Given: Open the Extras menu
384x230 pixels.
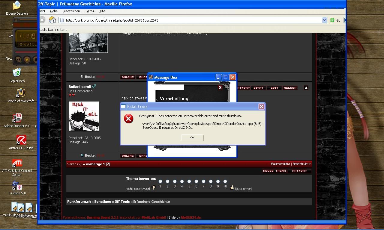Looking at the screenshot, I should coord(89,11).
